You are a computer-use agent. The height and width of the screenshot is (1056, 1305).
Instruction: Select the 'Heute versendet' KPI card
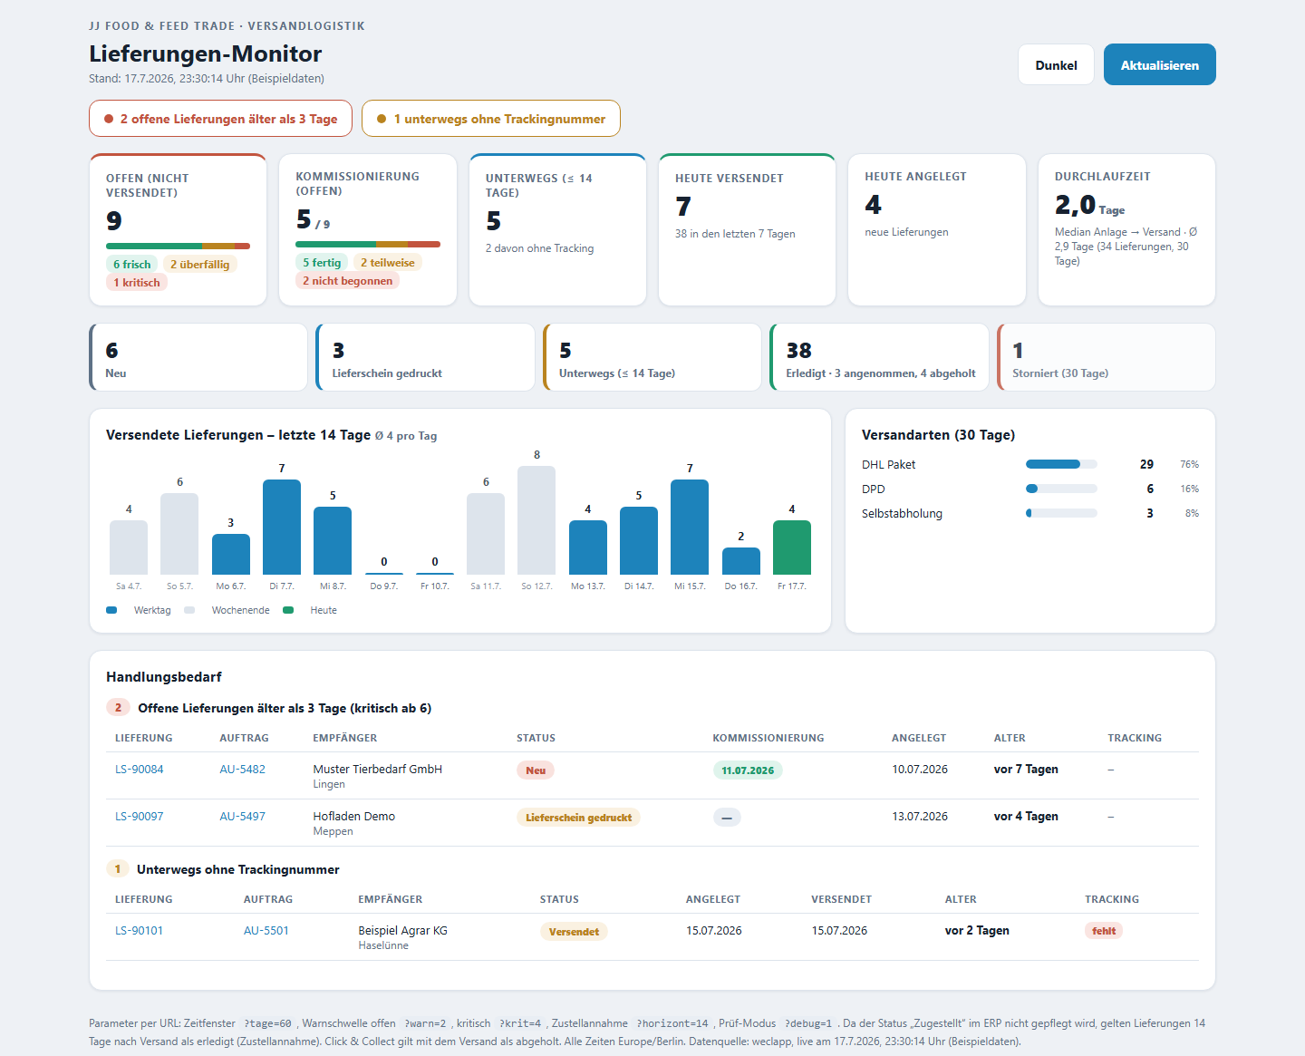[747, 230]
